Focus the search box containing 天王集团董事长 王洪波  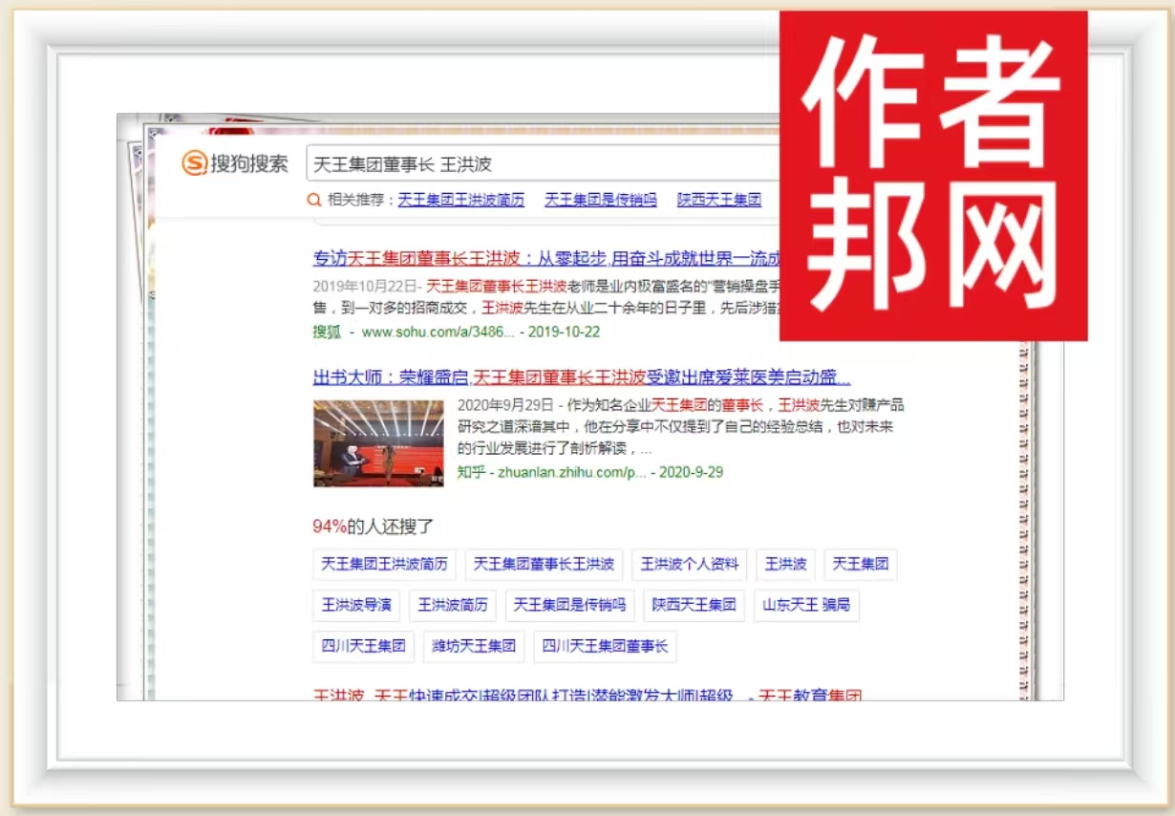pyautogui.click(x=535, y=164)
